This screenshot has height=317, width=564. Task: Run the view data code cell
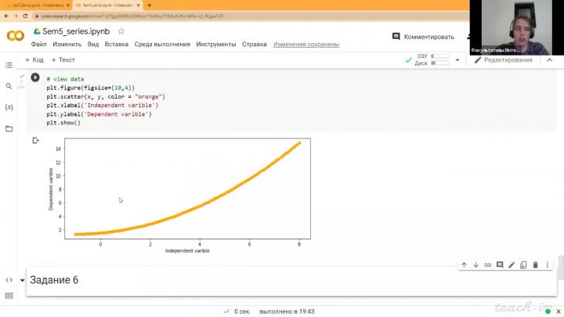(x=35, y=78)
